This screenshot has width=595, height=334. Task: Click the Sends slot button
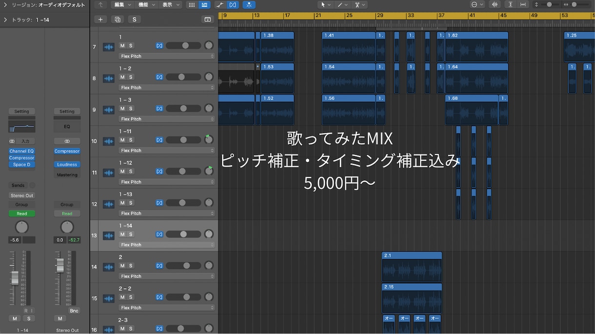click(18, 186)
